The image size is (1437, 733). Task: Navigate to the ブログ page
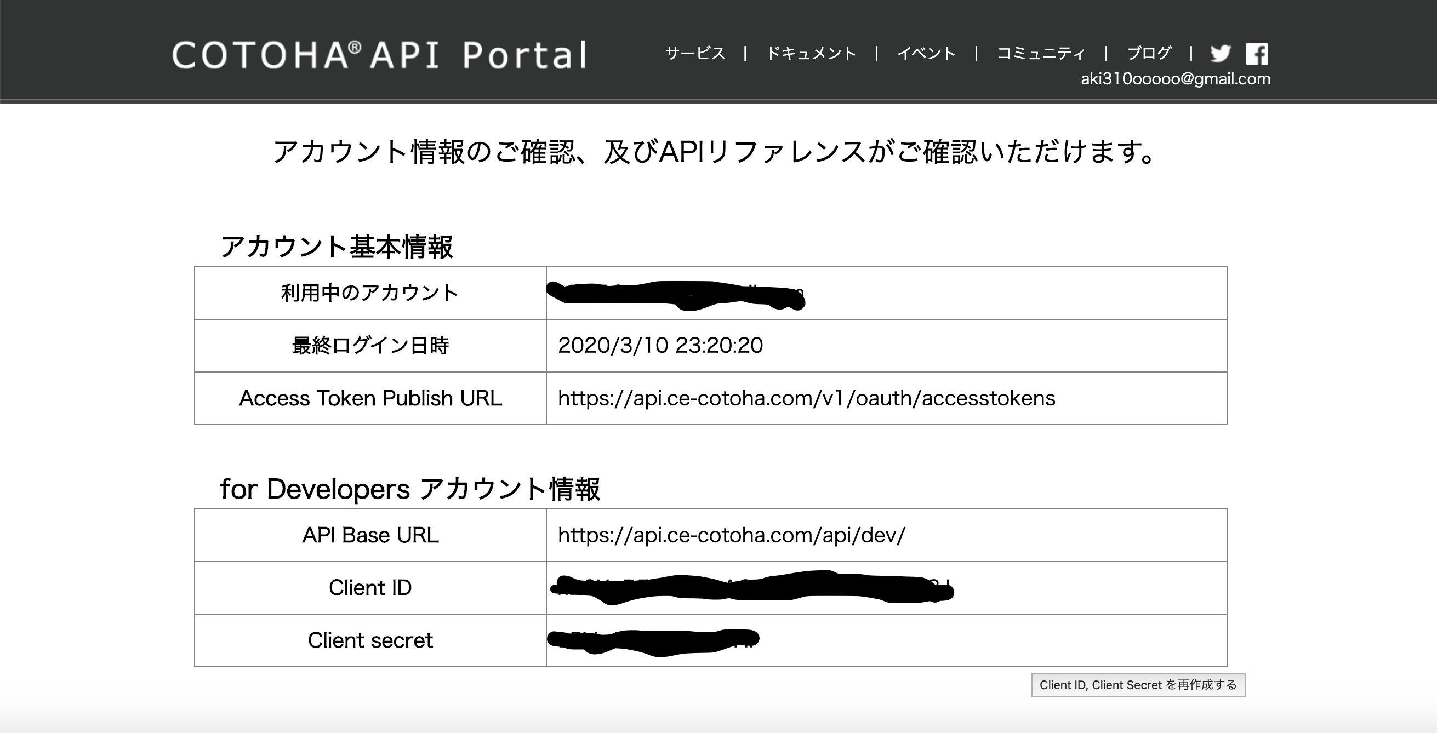[1149, 54]
